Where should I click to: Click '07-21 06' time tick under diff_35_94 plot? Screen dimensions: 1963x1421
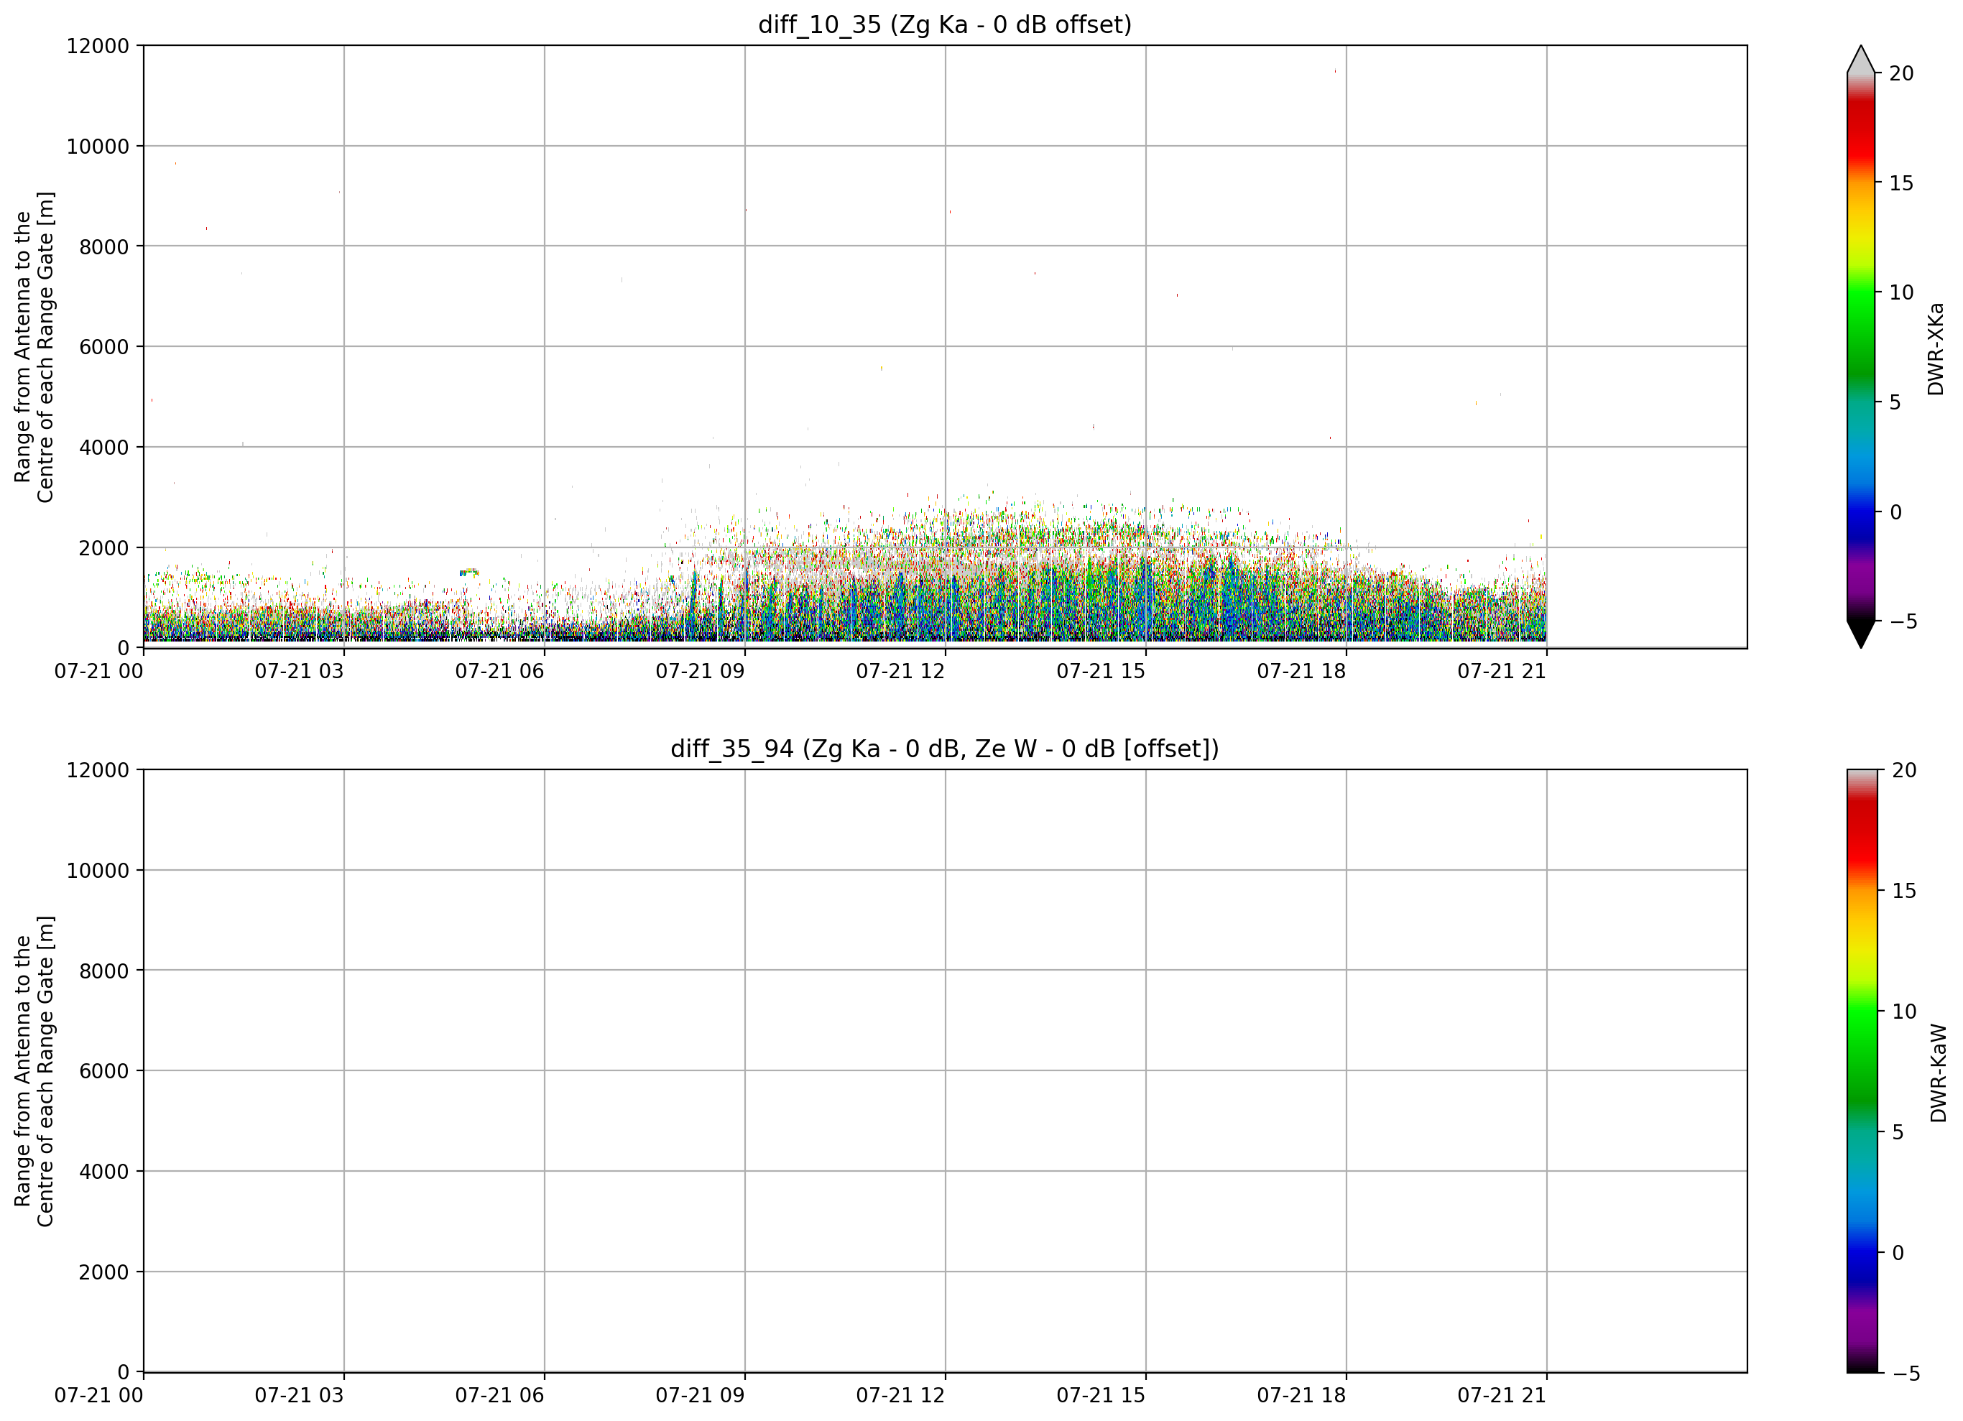point(499,1396)
